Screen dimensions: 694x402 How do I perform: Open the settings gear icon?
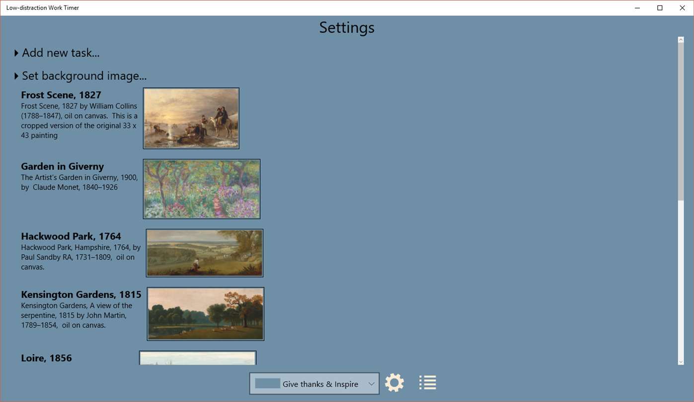tap(394, 383)
